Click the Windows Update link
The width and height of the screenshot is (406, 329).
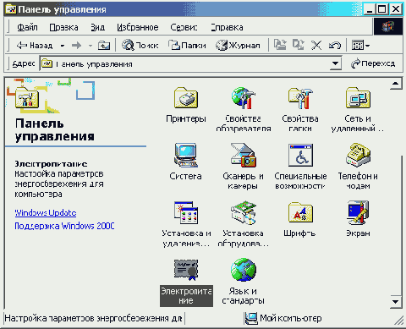coord(46,212)
